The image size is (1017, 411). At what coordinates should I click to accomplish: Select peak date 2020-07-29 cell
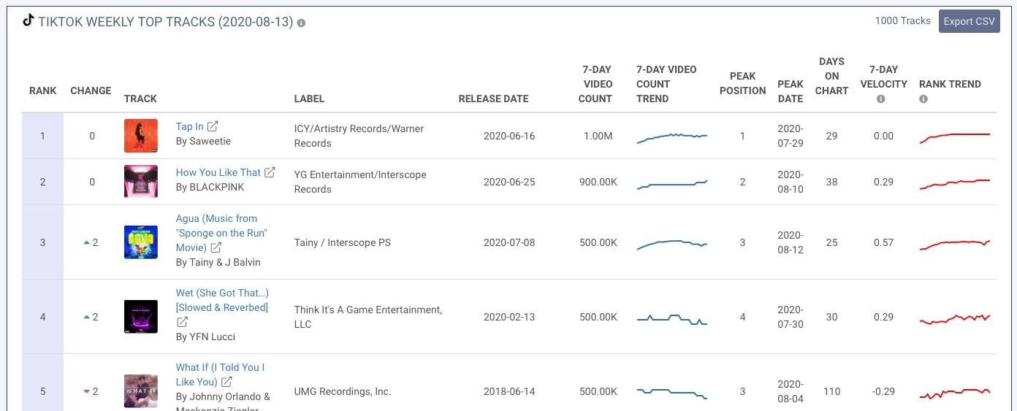[791, 136]
